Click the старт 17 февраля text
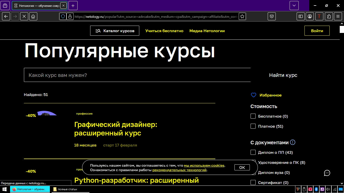This screenshot has width=344, height=193. click(x=120, y=145)
